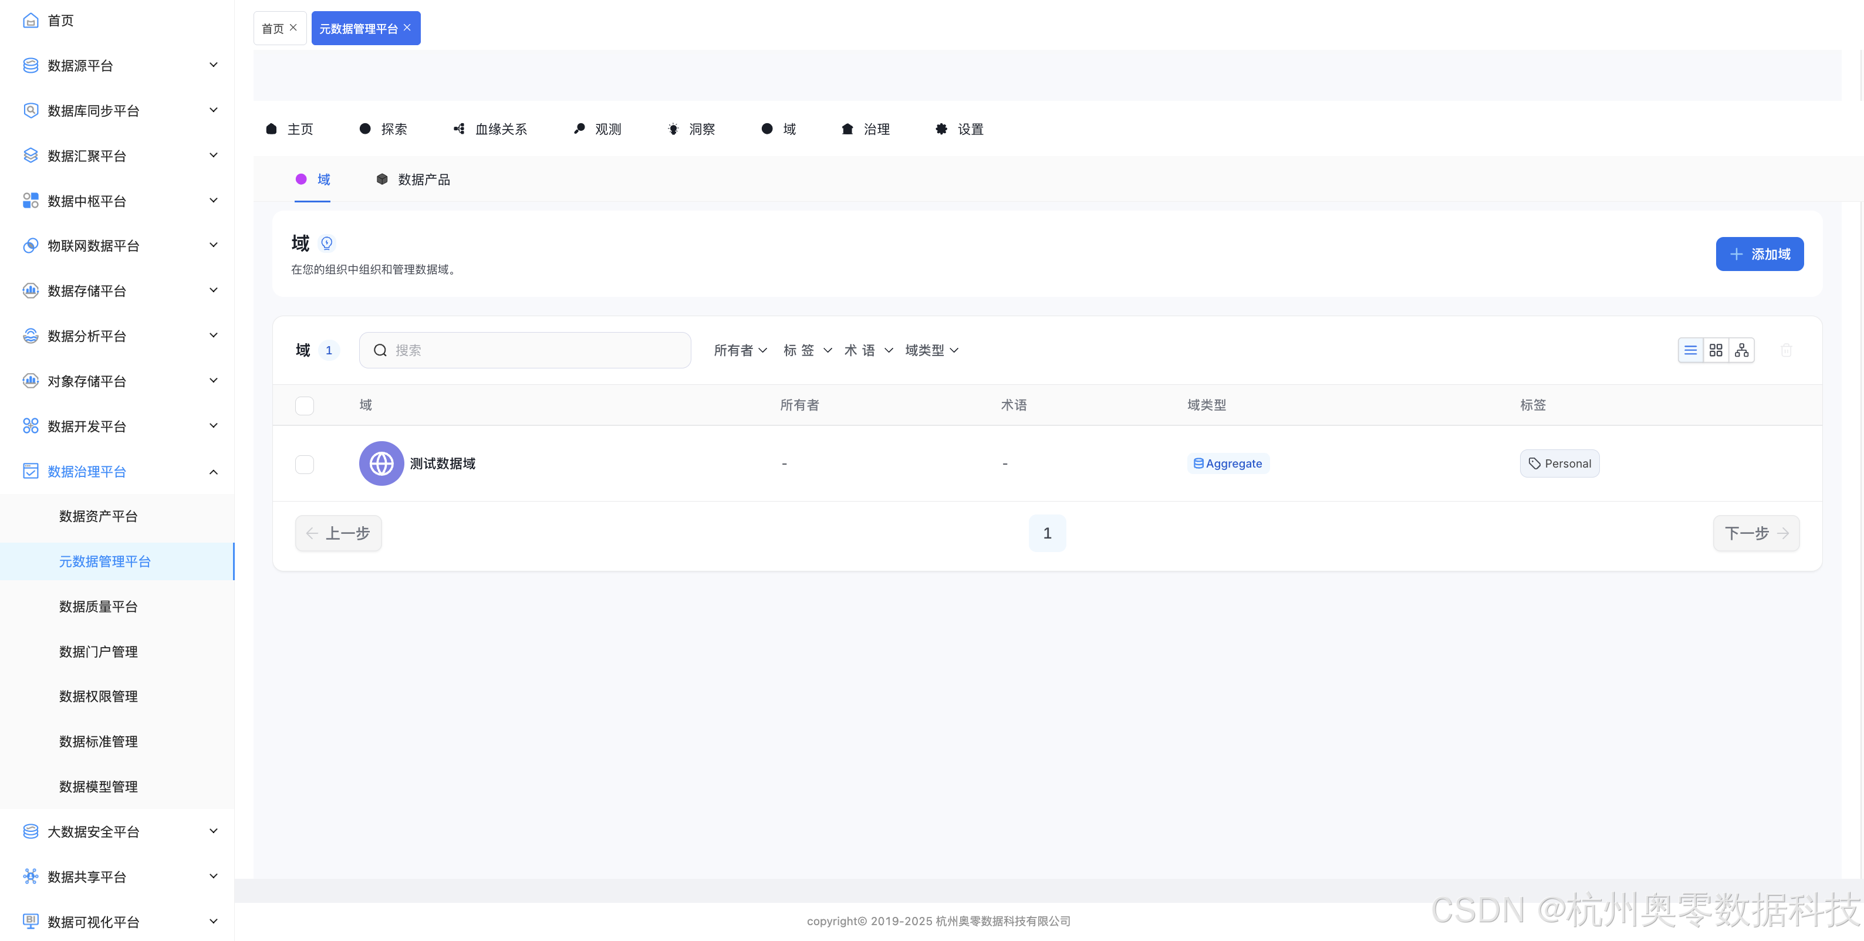Click the globe icon of 测试数据域

coord(381,463)
